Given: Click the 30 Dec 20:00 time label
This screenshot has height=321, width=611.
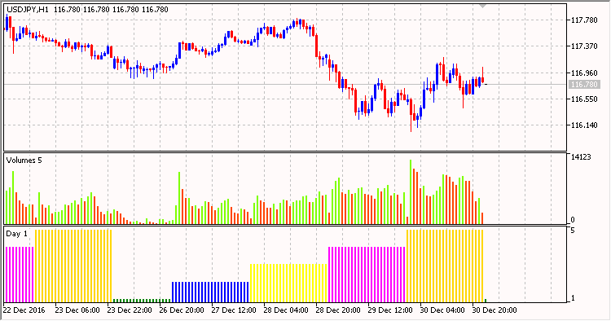Looking at the screenshot, I should (495, 310).
